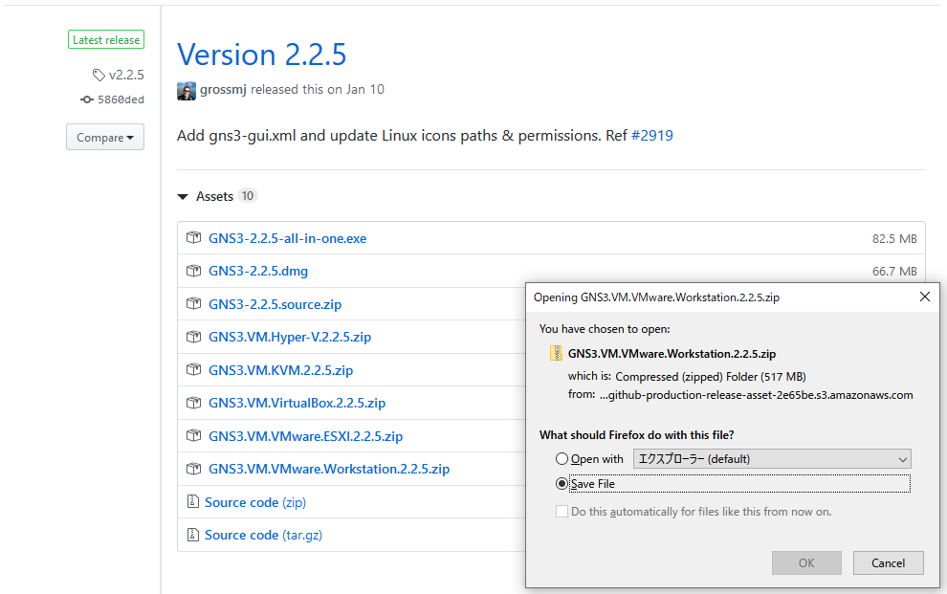Click the Compressed (zipped) Folder (517 MB) text
Viewport: 947px width, 594px height.
click(x=711, y=377)
